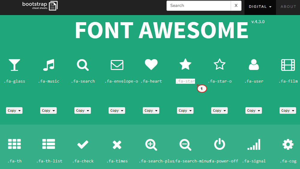Click the .fa-search-plus class label
Image resolution: width=300 pixels, height=169 pixels.
157,161
